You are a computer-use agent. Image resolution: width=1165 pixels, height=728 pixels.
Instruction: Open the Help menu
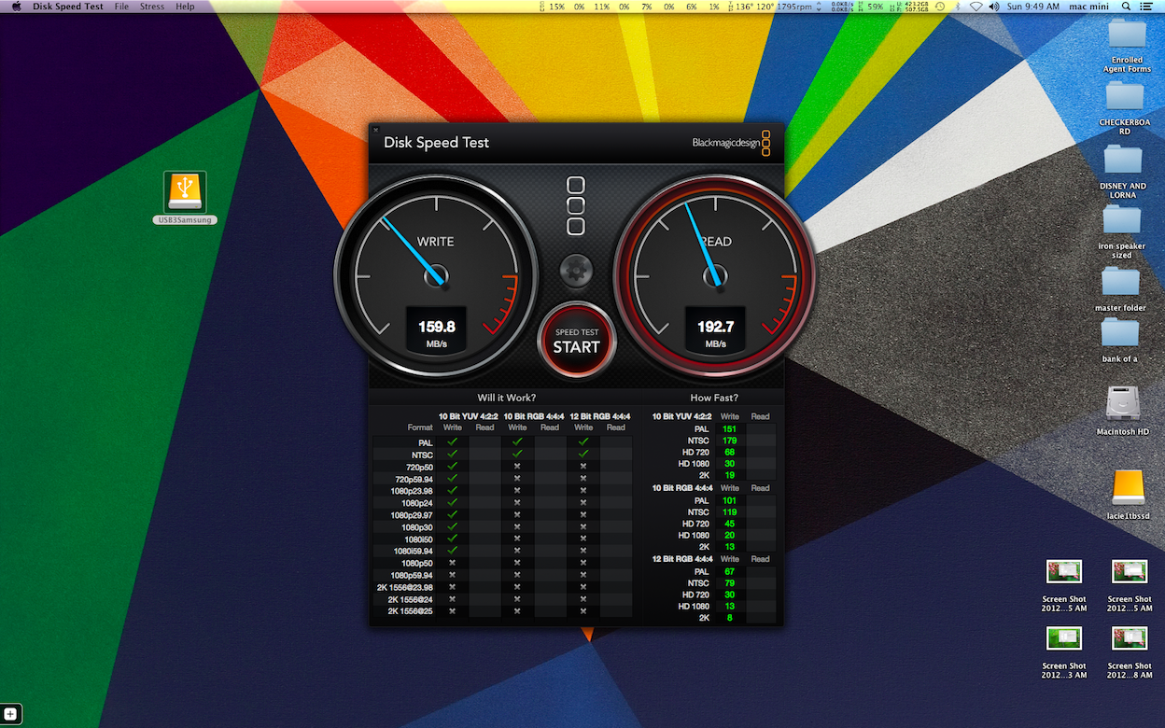[x=185, y=7]
